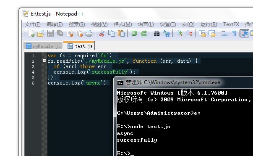Open a file using the folder icon
This screenshot has width=253, height=156.
[x=41, y=33]
